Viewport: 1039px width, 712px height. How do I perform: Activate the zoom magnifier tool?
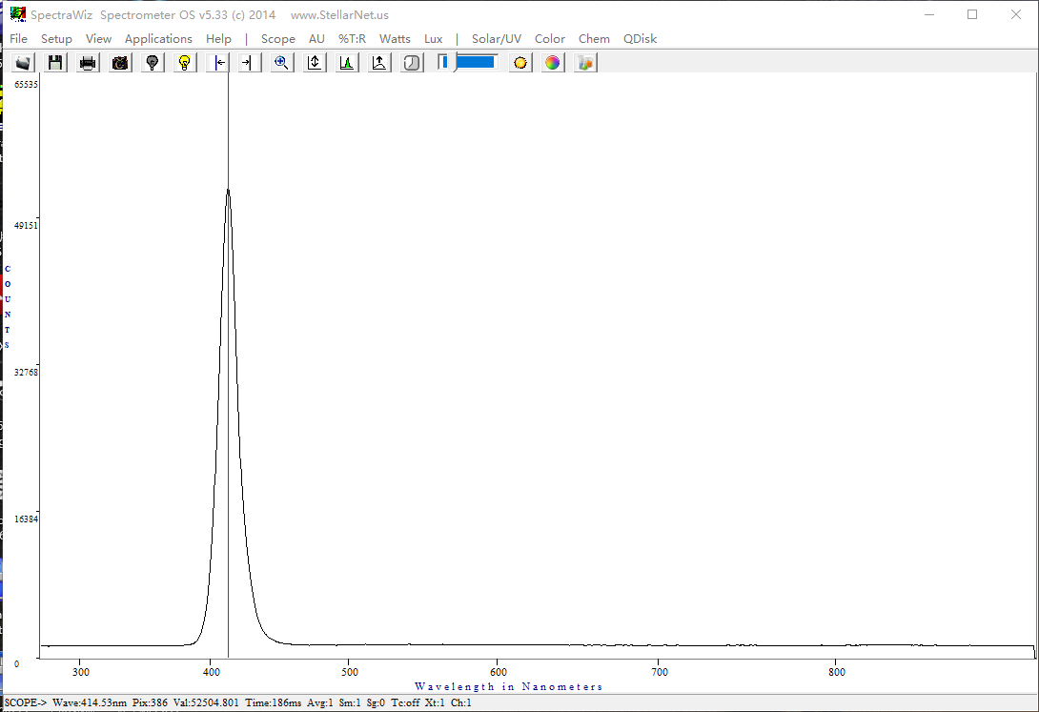(281, 63)
